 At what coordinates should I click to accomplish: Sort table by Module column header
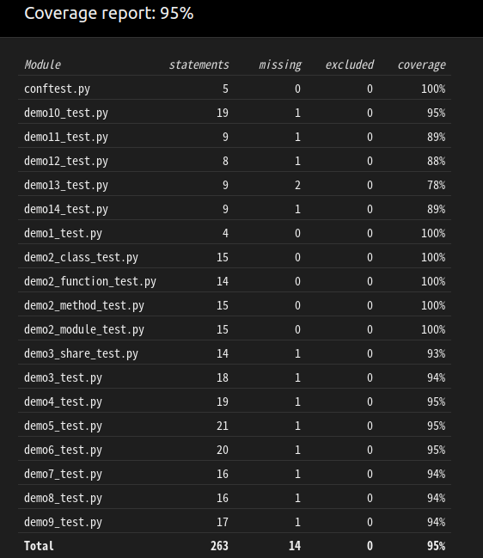[42, 64]
